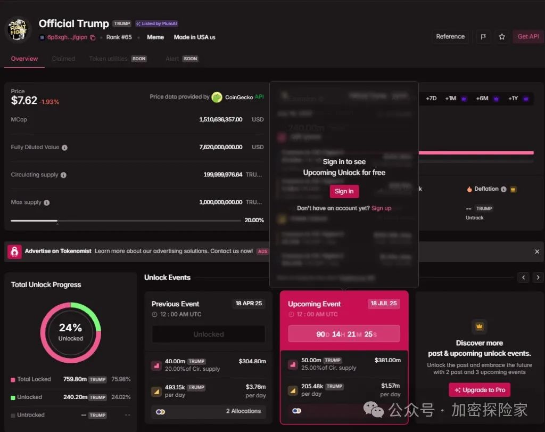Image resolution: width=545 pixels, height=432 pixels.
Task: Dismiss the Advertise on Tokenomist banner
Action: tap(537, 251)
